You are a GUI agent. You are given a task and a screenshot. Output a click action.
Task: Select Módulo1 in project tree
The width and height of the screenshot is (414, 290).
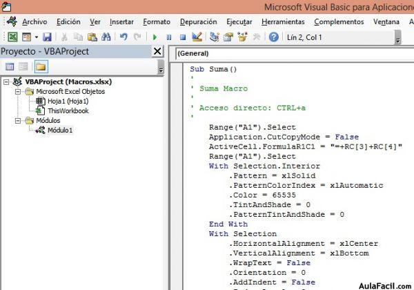(x=60, y=130)
